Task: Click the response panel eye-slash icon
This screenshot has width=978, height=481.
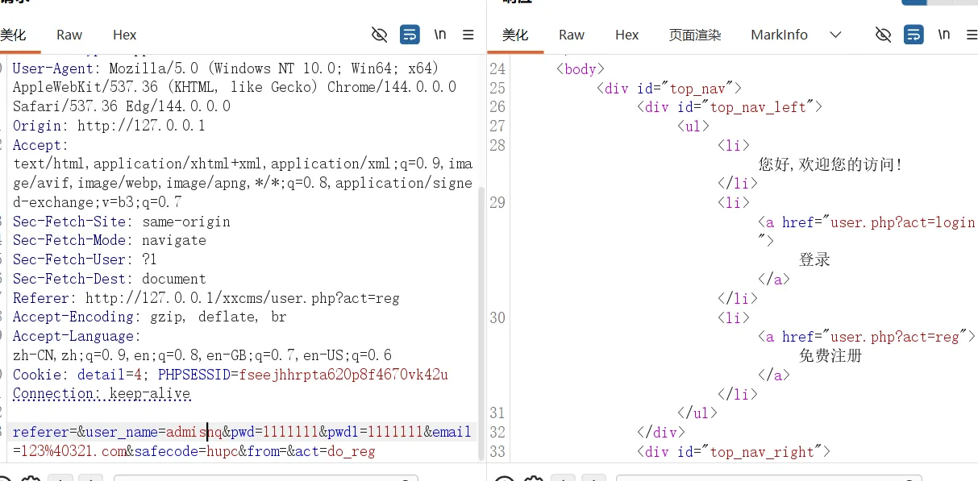Action: click(883, 35)
